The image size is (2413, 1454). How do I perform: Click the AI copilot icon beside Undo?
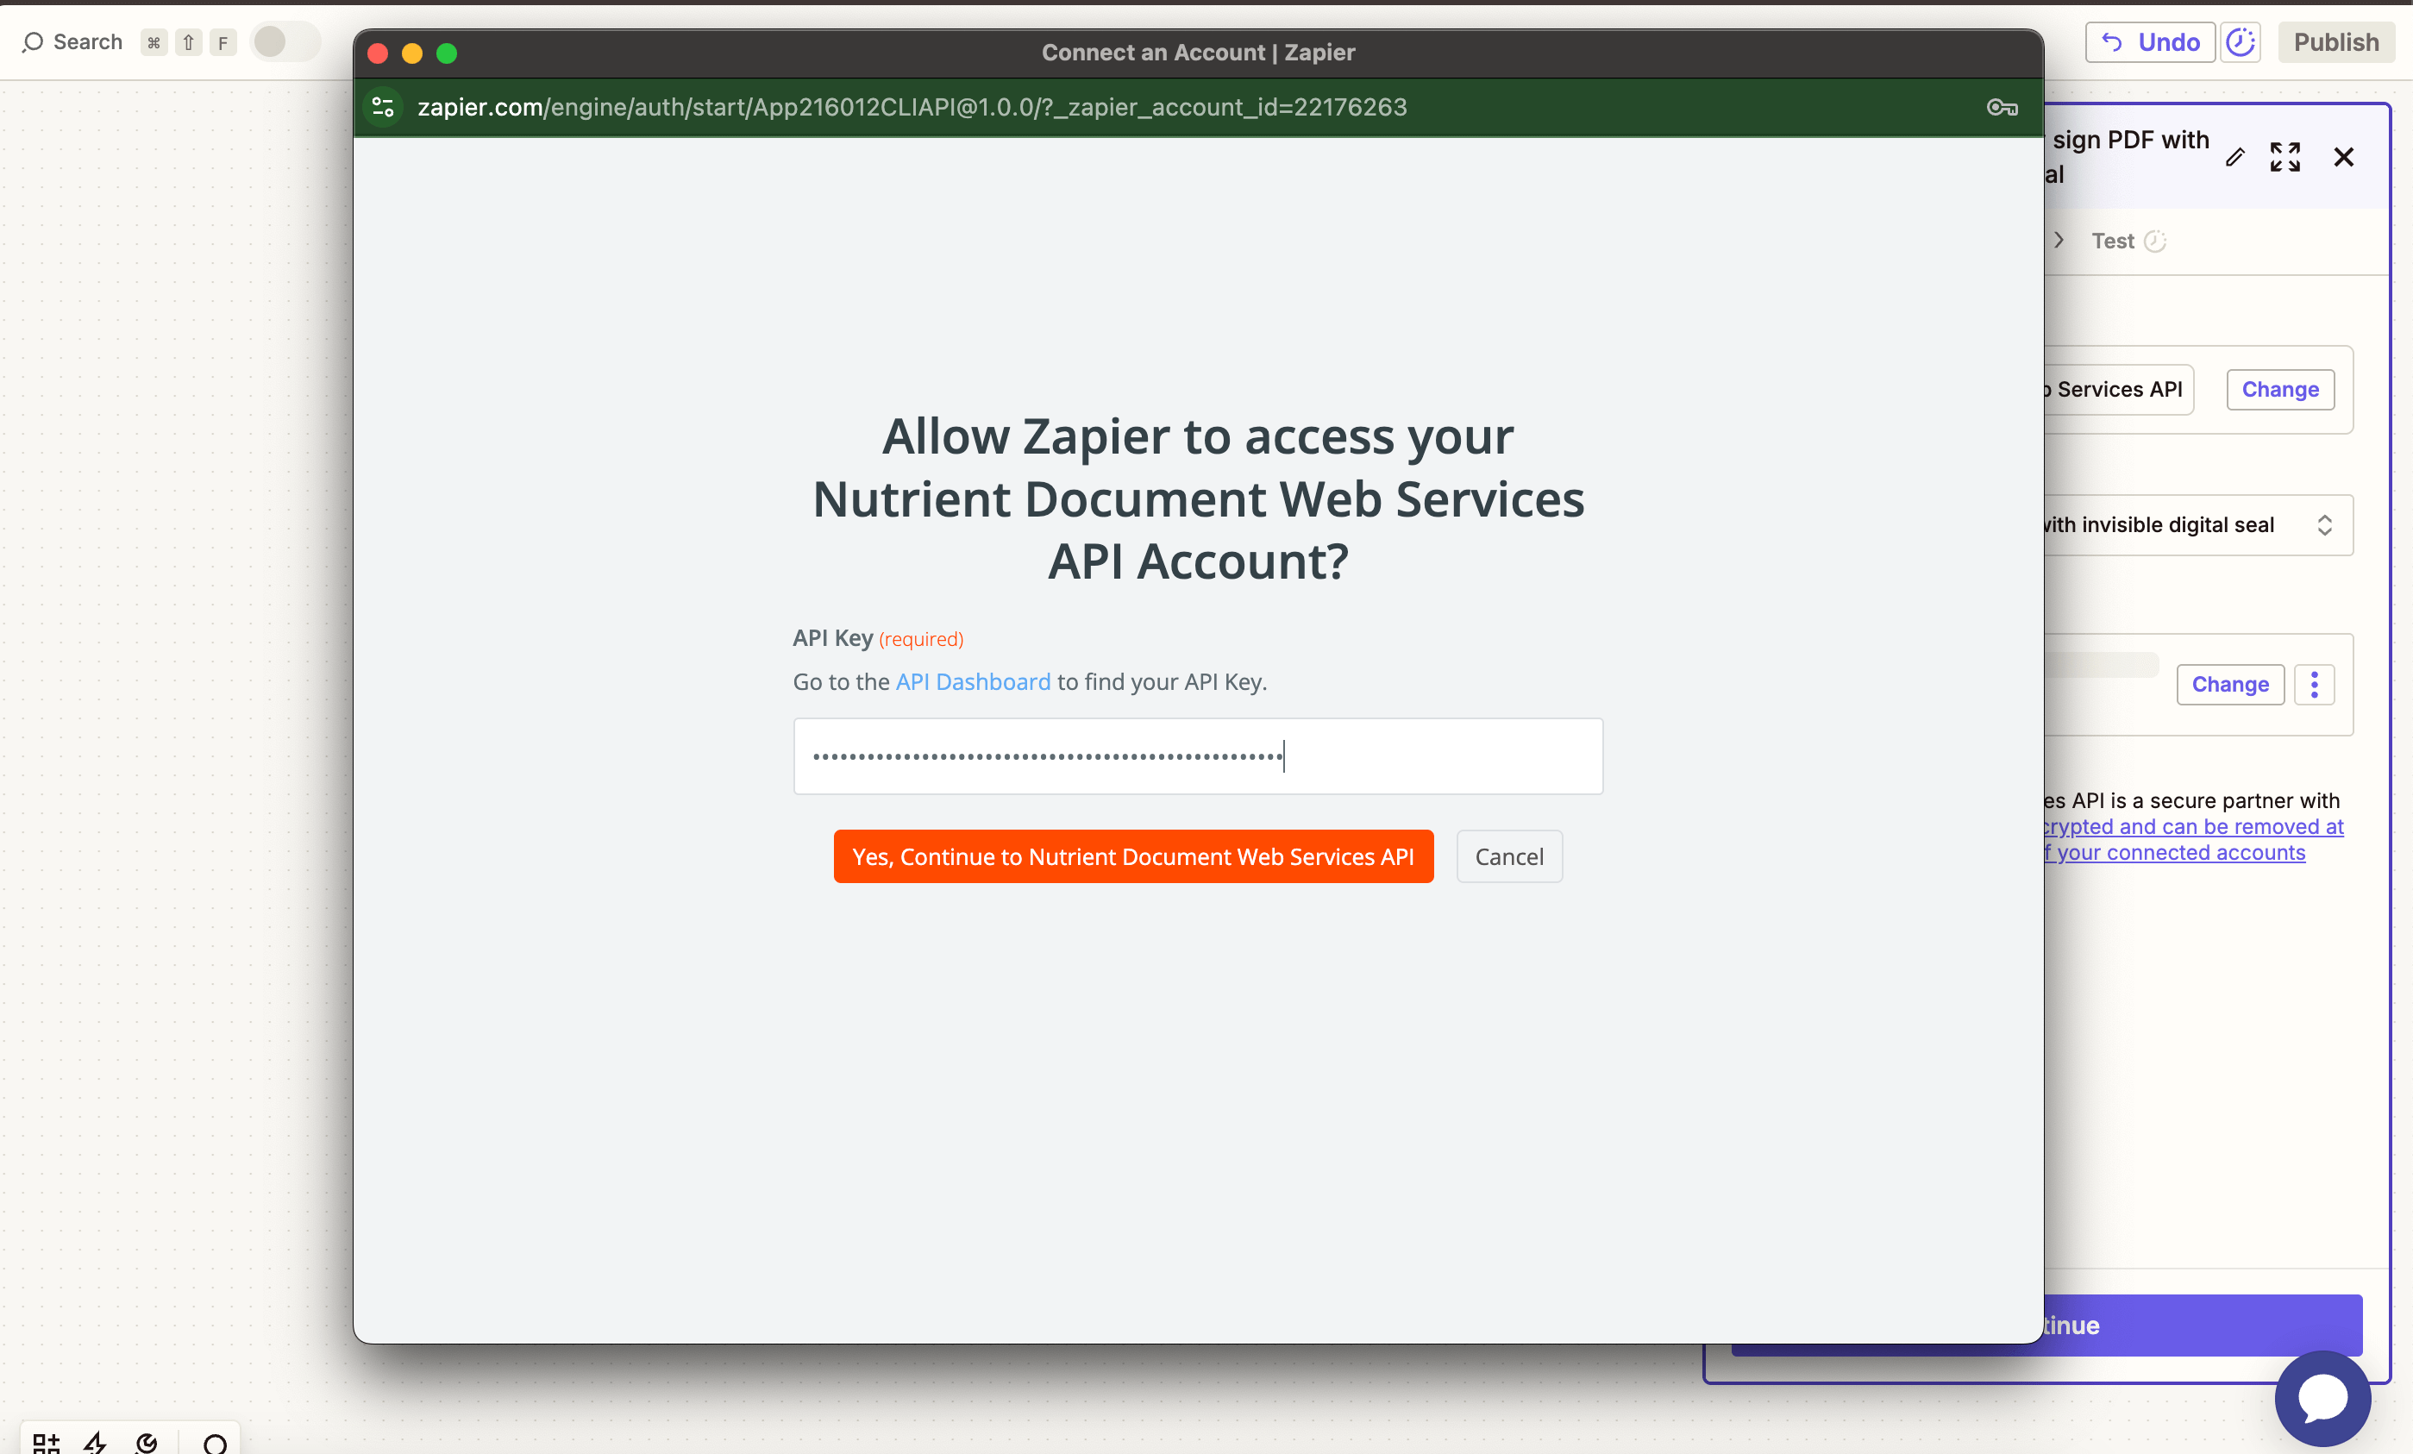pyautogui.click(x=2241, y=42)
